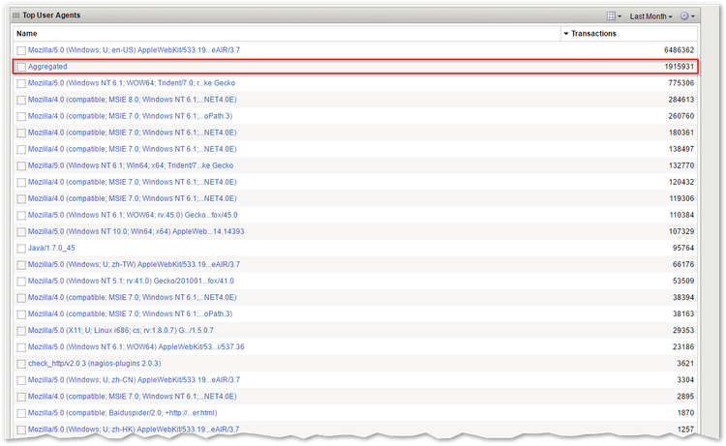Select the 66176 transactions value
This screenshot has height=446, width=726.
(x=683, y=265)
